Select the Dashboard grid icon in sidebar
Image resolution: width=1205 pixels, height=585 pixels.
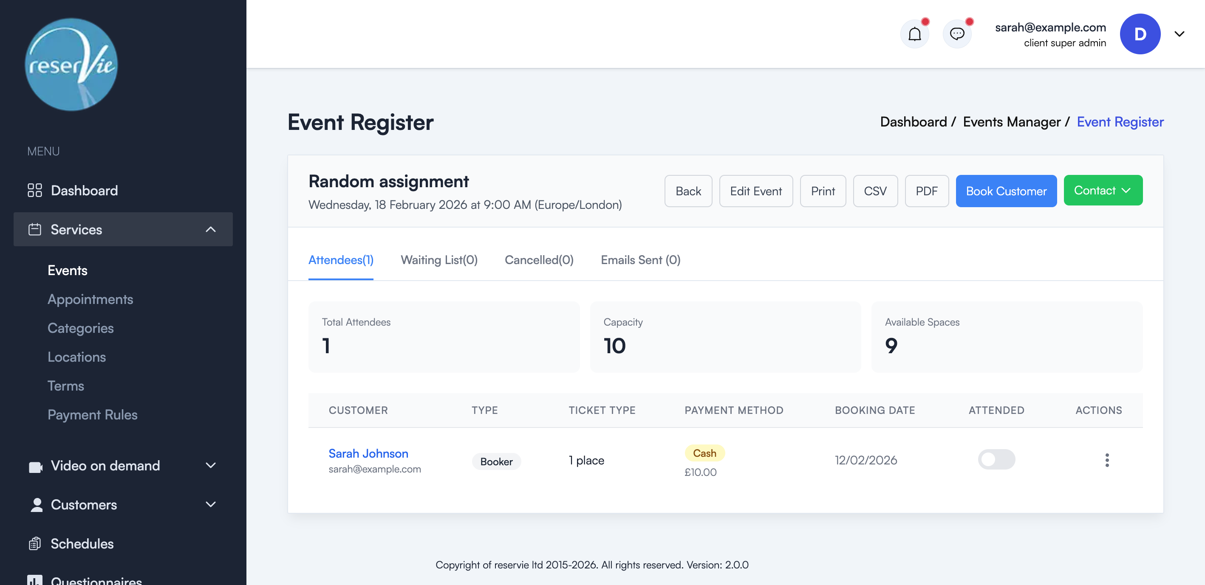[x=34, y=190]
